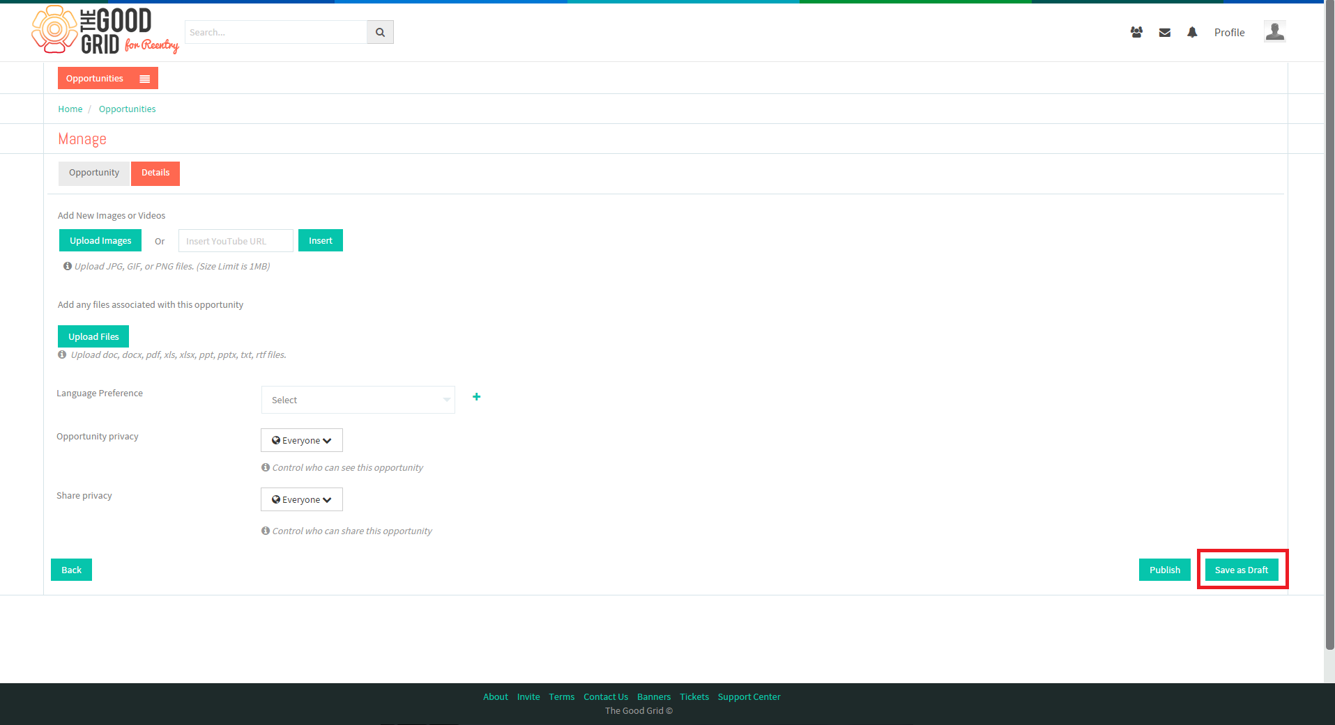Viewport: 1335px width, 725px height.
Task: Click the Profile link
Action: click(x=1229, y=33)
